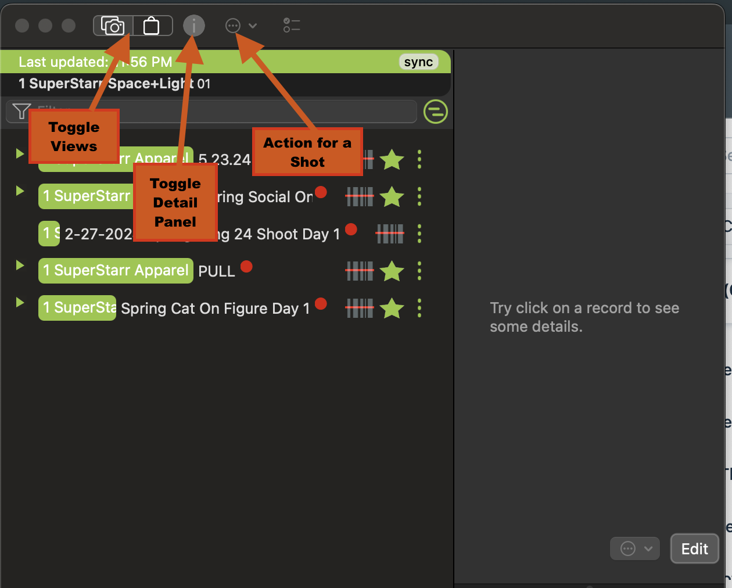This screenshot has height=588, width=732.
Task: Click the funnel filter icon
Action: [21, 111]
